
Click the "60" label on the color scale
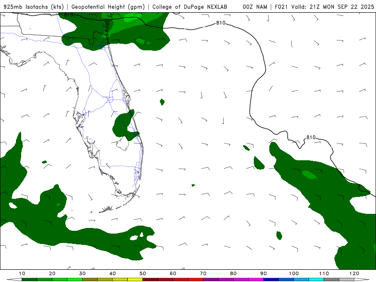click(x=173, y=274)
